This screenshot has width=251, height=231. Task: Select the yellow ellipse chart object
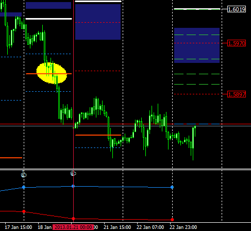click(52, 73)
